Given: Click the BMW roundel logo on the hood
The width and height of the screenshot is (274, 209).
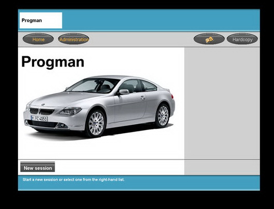Looking at the screenshot, I should pyautogui.click(x=43, y=104).
